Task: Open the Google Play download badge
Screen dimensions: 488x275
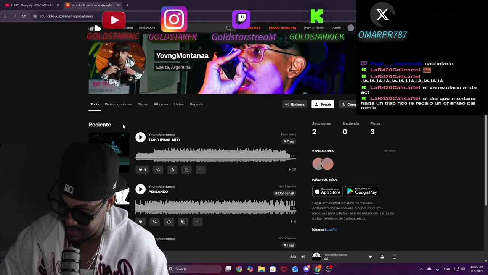Action: 362,191
